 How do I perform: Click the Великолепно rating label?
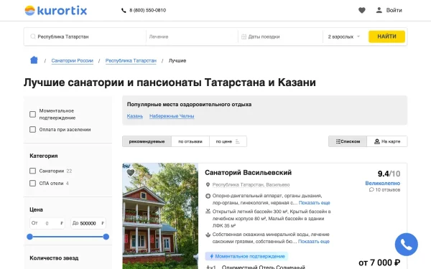click(x=383, y=183)
